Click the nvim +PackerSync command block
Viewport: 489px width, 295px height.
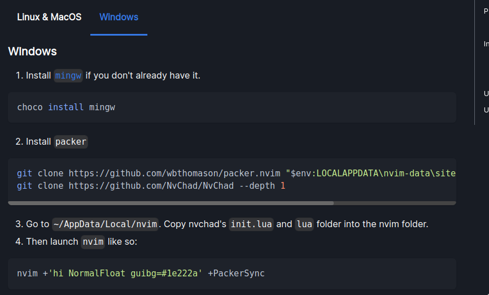pos(232,274)
